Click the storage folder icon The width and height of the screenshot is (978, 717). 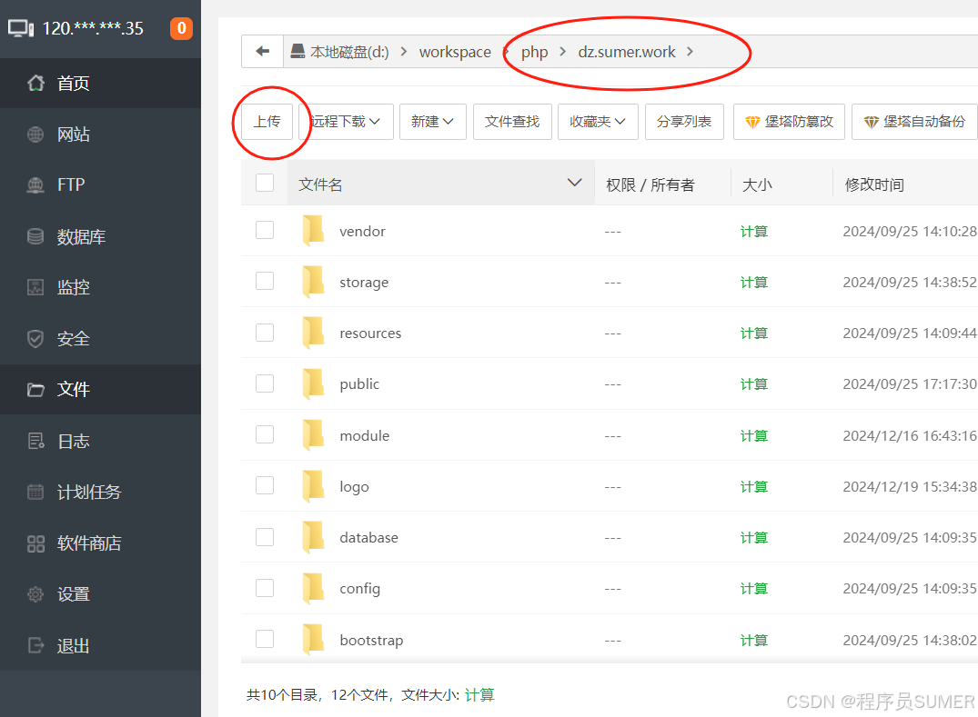[x=313, y=283]
